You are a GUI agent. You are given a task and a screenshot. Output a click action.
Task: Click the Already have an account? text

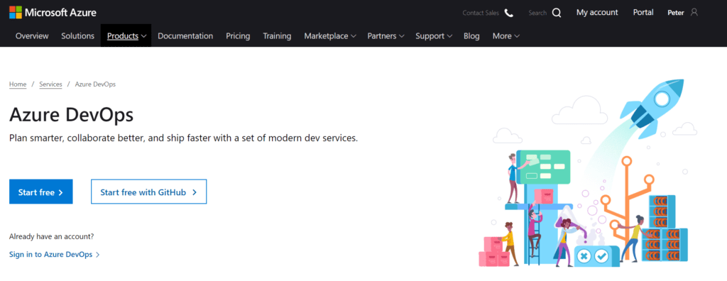click(x=51, y=236)
